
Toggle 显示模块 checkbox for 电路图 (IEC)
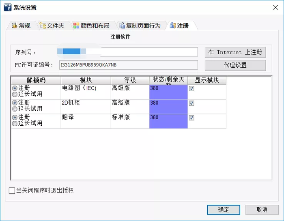(191, 88)
